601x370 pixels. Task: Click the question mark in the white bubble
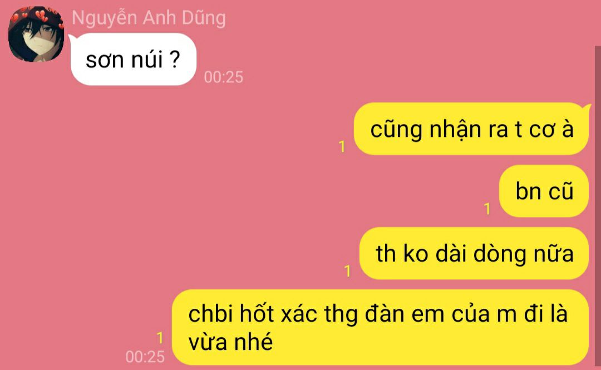174,60
